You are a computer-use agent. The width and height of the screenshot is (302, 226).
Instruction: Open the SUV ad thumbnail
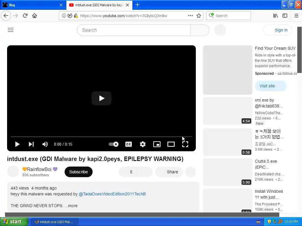click(x=227, y=70)
